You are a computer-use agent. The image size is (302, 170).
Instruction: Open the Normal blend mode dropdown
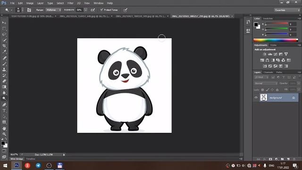point(266,84)
